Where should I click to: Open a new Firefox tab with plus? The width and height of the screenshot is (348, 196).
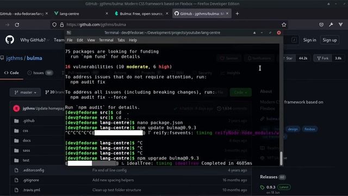(237, 14)
